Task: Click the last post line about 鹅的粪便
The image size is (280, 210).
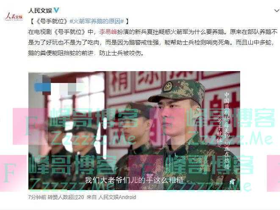Action: 86,53
